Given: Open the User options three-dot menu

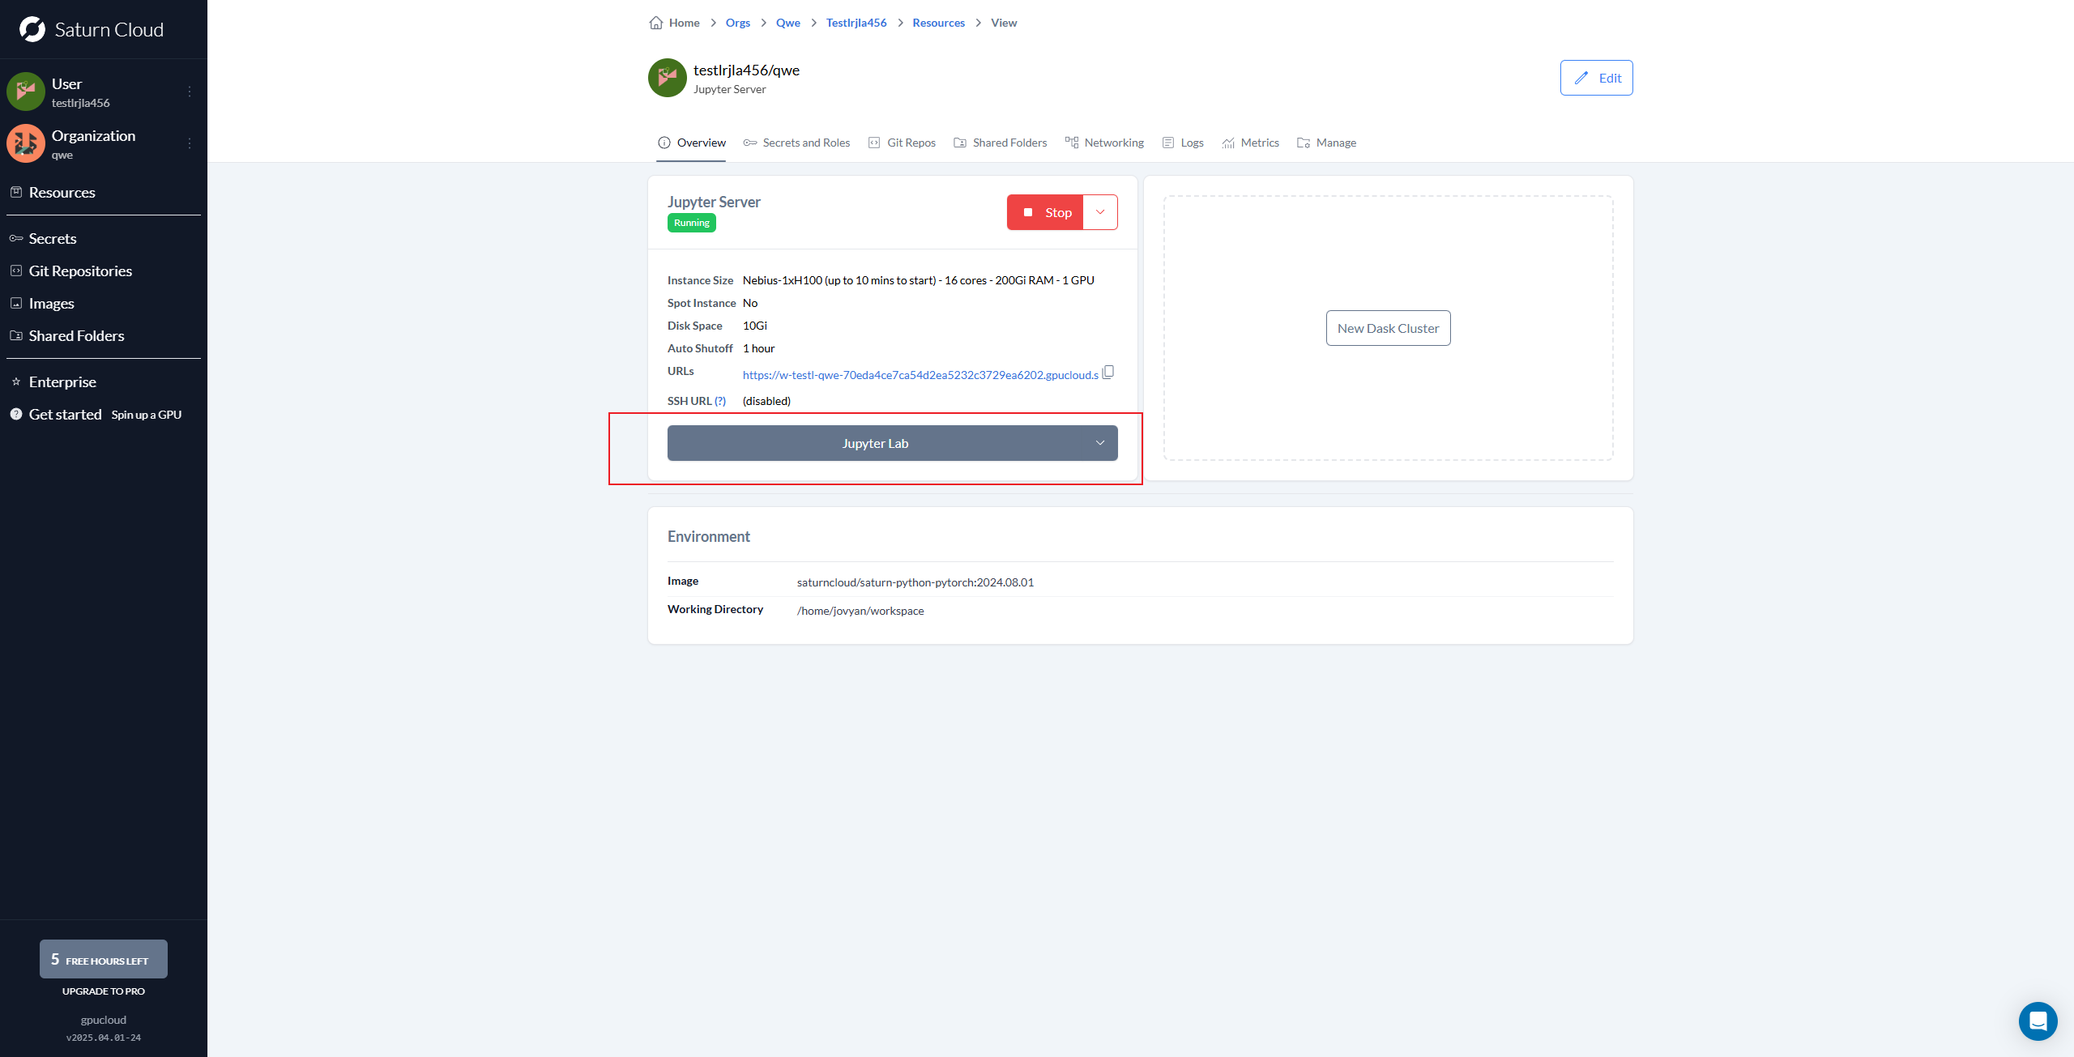Looking at the screenshot, I should click(x=190, y=92).
